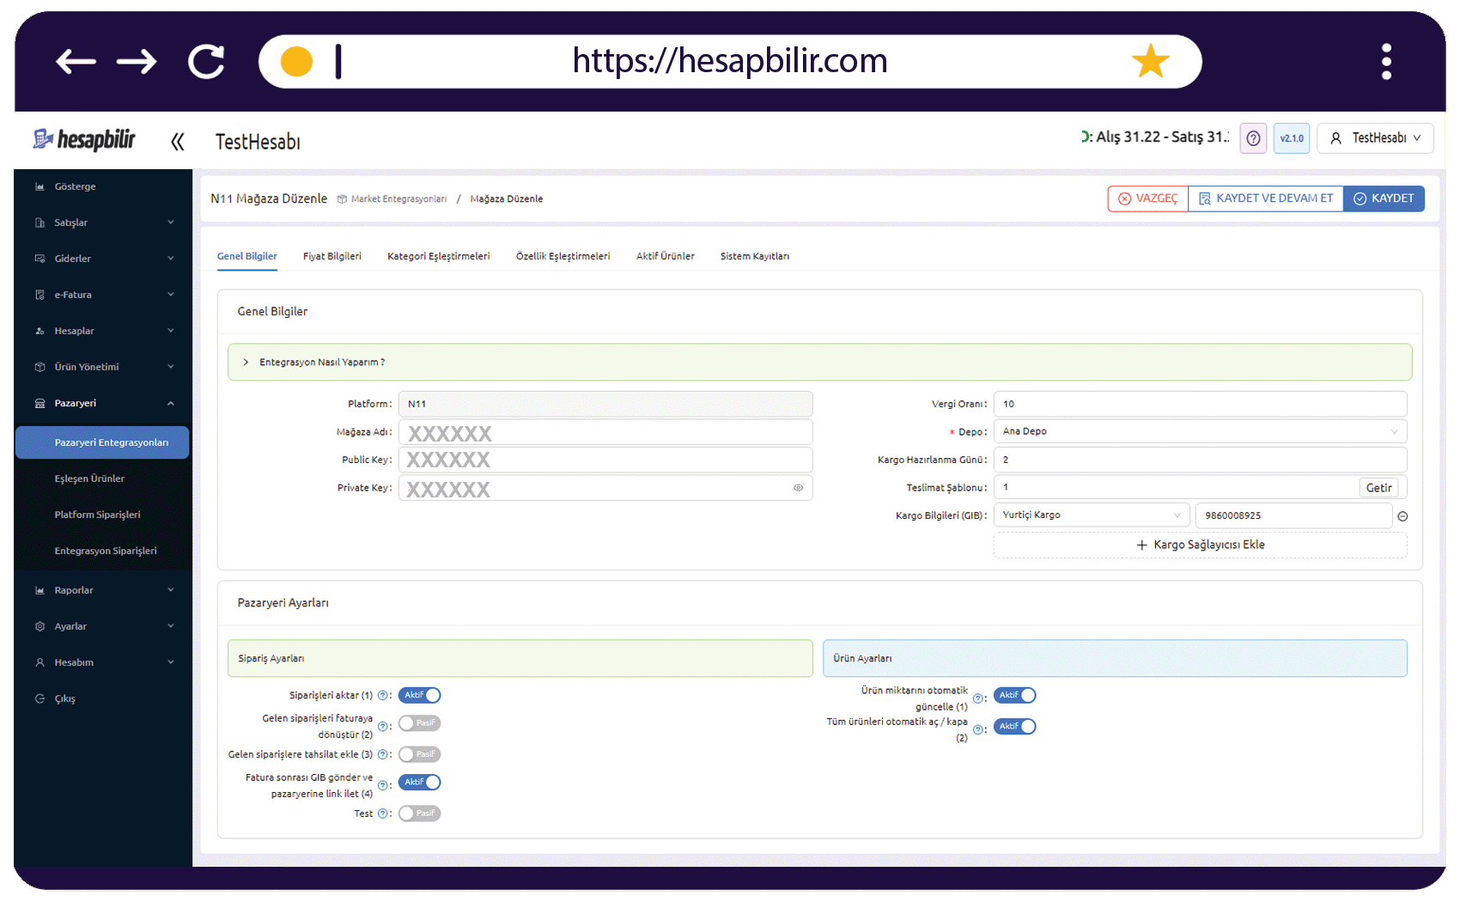Viewport: 1460px width, 902px height.
Task: Open Pazaryeri Entegrasyonları submenu item
Action: coord(102,442)
